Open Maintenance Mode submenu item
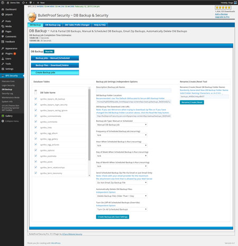This screenshot has height=246, width=238. point(11,97)
